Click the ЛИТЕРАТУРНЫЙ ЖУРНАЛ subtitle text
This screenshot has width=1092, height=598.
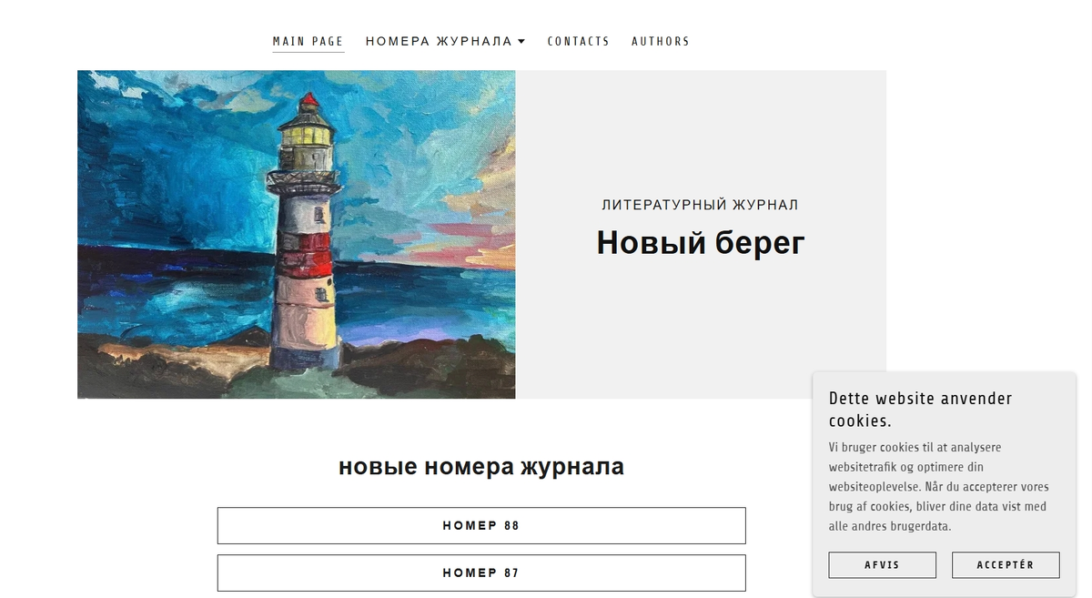[701, 205]
